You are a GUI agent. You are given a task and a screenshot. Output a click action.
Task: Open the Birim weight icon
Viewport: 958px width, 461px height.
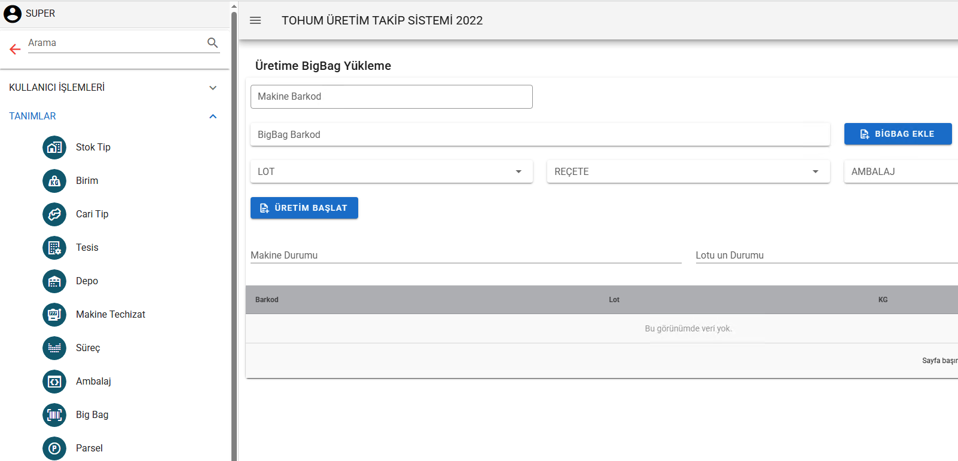(x=54, y=181)
